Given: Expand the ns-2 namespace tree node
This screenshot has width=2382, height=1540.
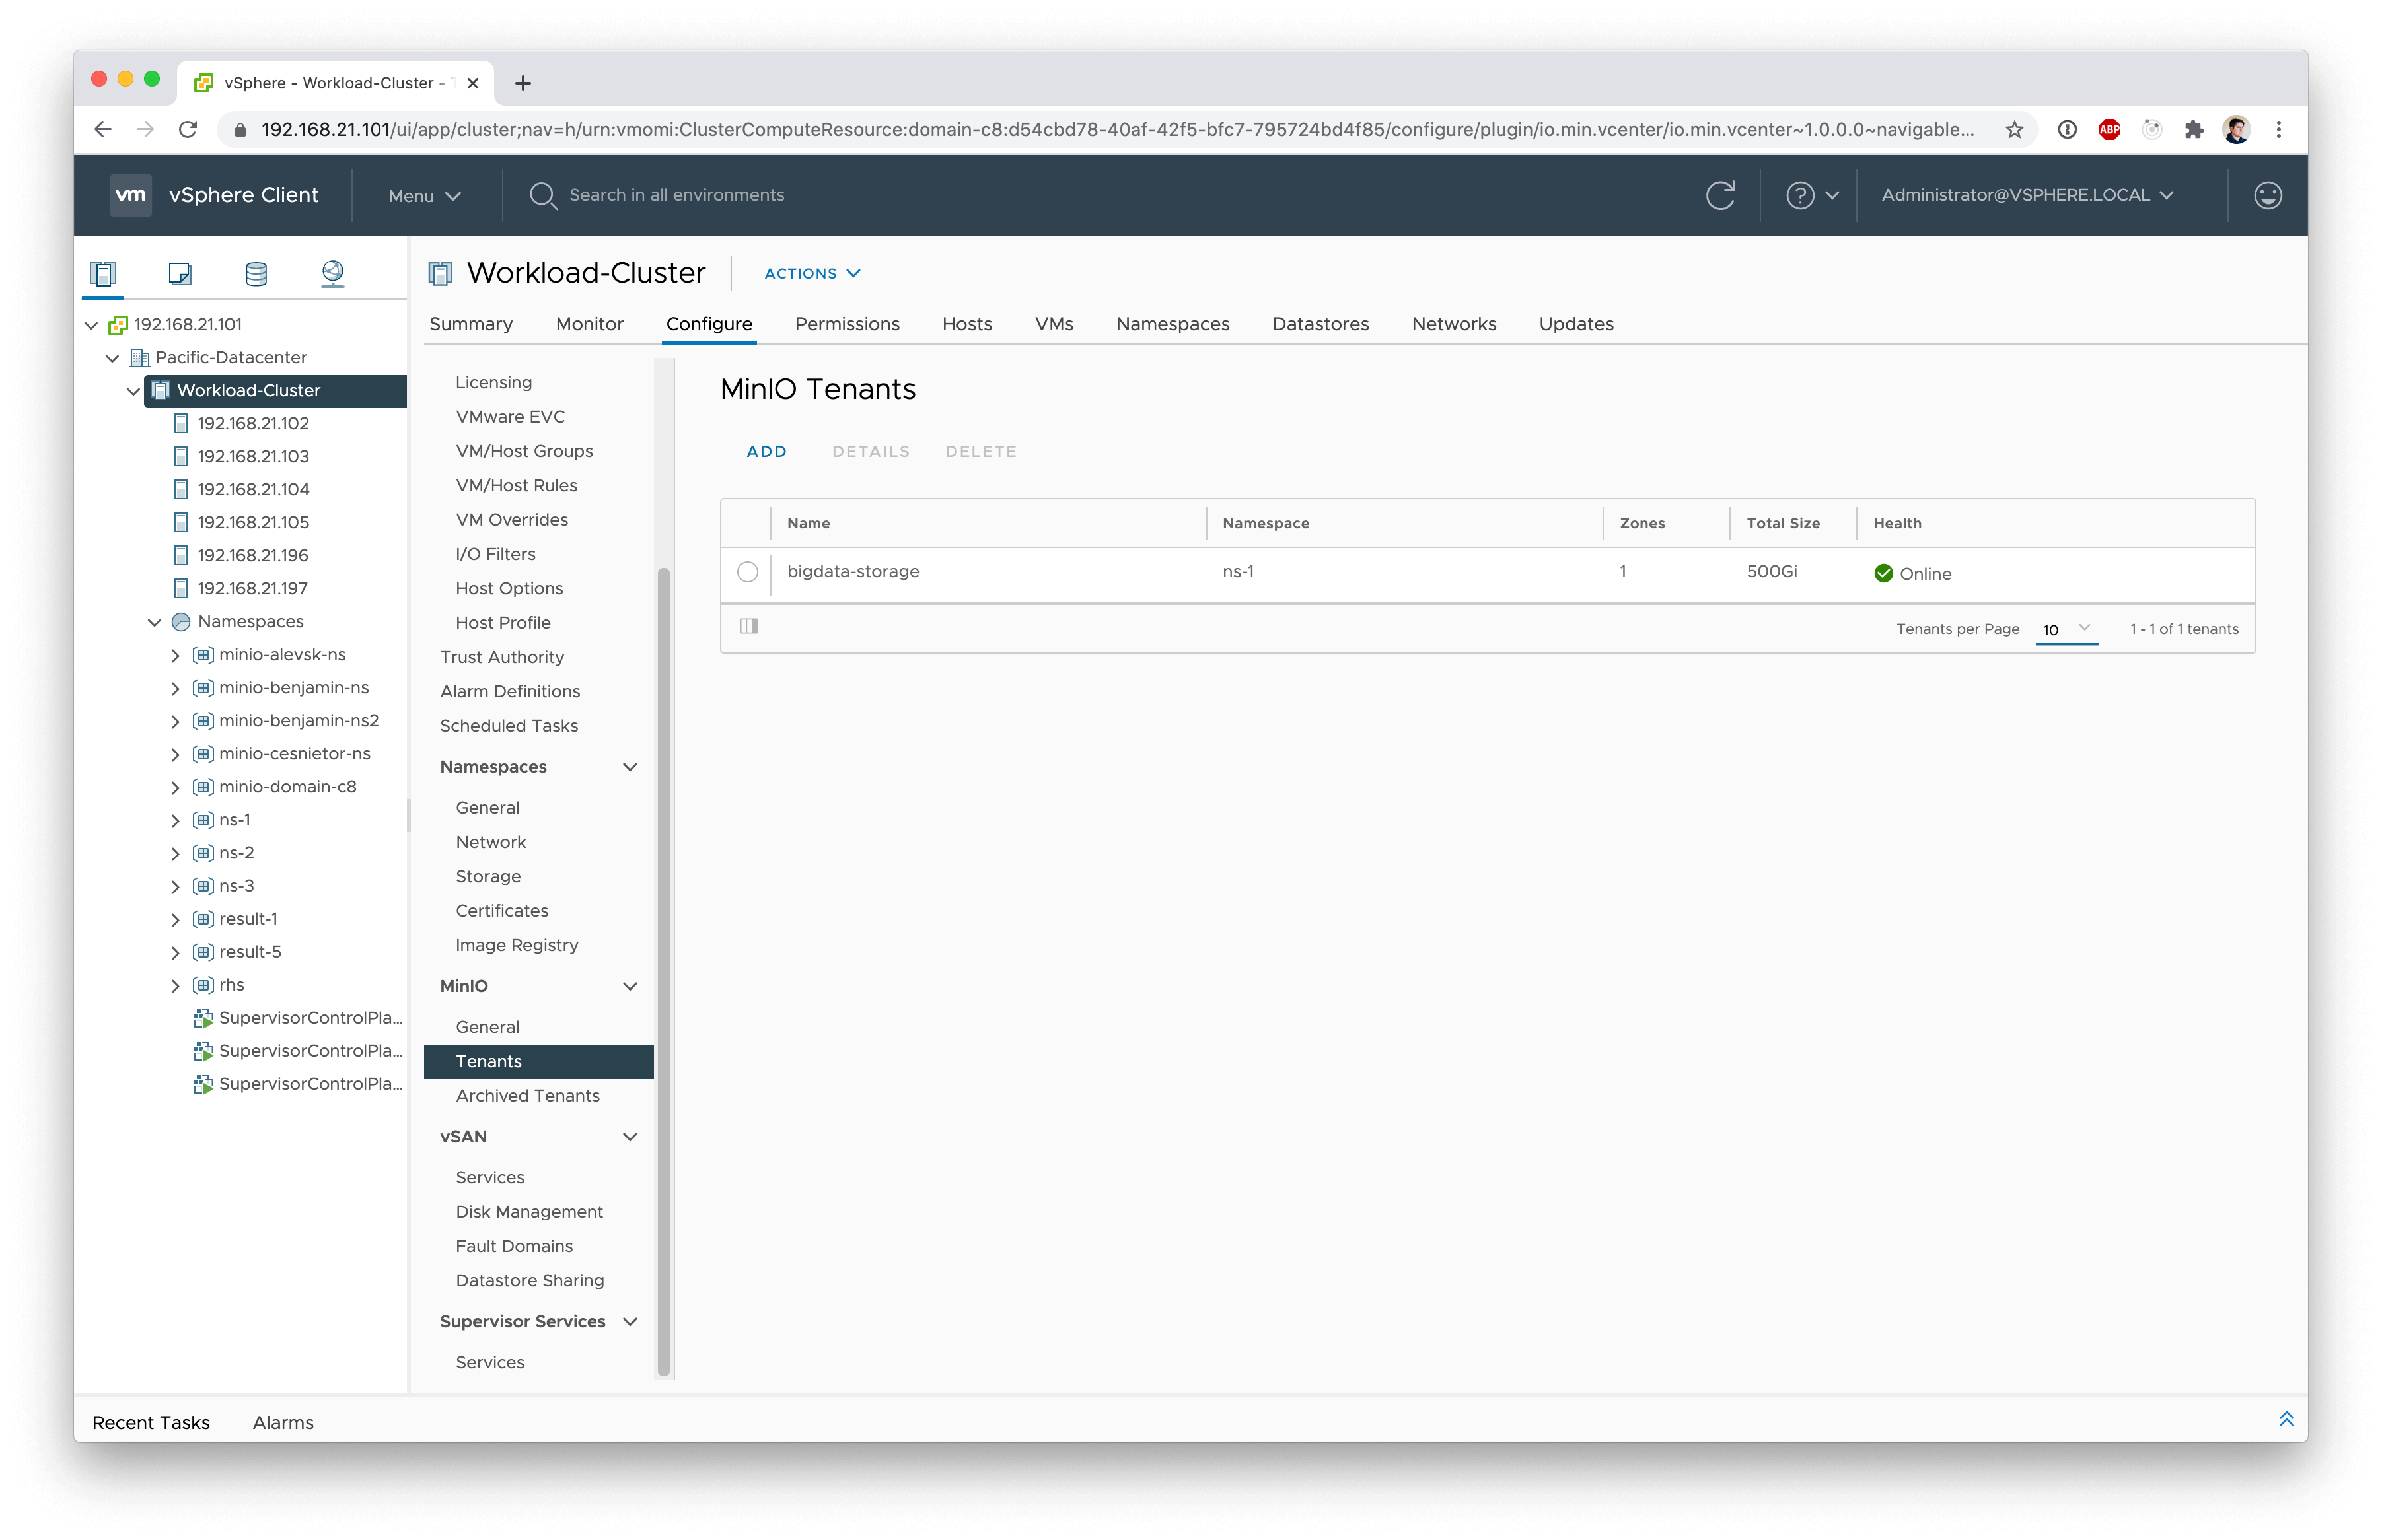Looking at the screenshot, I should coord(175,853).
